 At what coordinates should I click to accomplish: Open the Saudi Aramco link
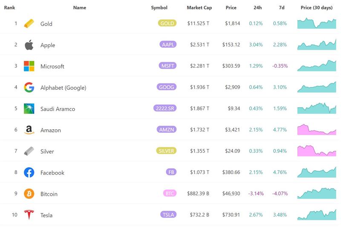click(x=58, y=109)
